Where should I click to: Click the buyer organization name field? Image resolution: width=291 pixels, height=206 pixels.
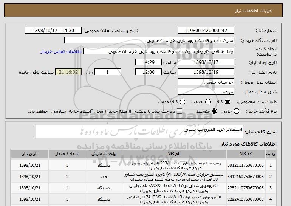(149, 40)
